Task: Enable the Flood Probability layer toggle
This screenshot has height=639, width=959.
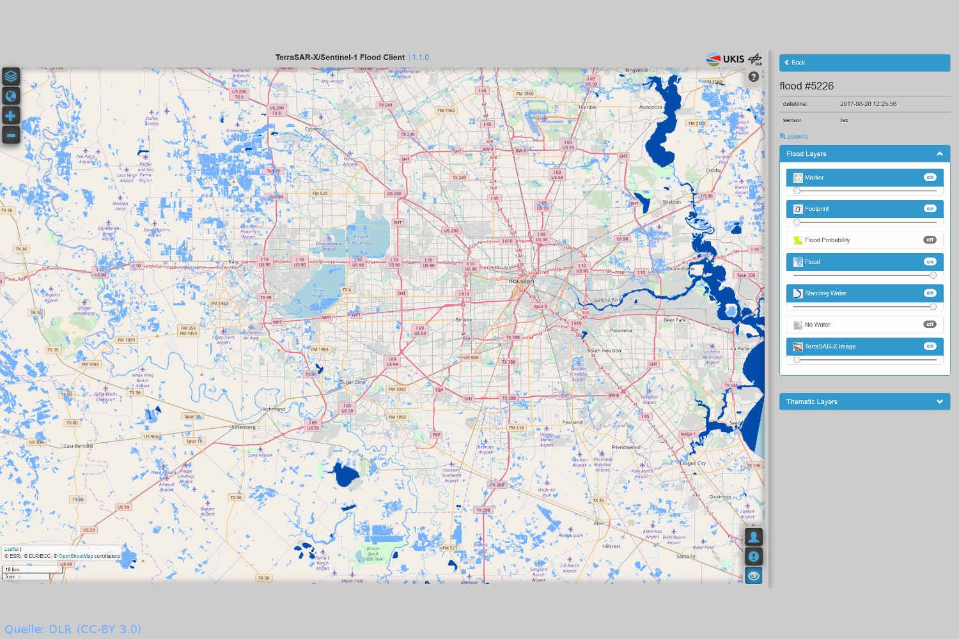Action: [930, 240]
